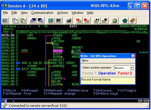Screen dimensions: 151x110
Task: Click the globe web icon in toolbar
Action: tap(125, 20)
